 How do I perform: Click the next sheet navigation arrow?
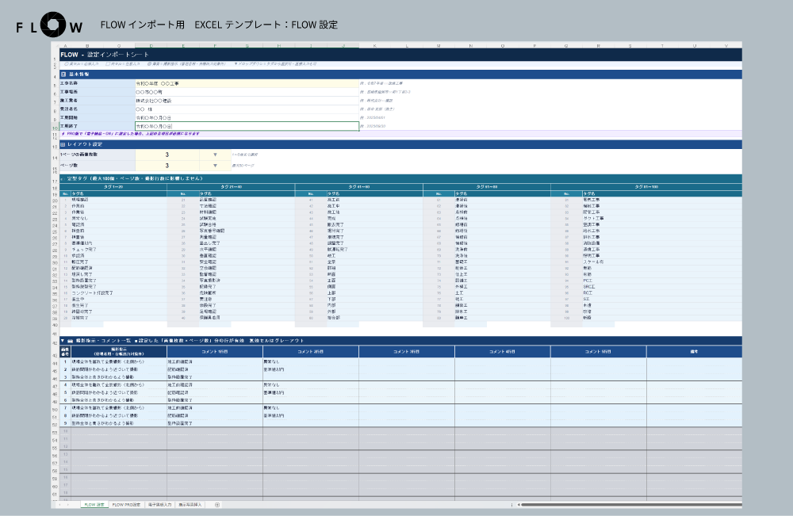coord(68,505)
